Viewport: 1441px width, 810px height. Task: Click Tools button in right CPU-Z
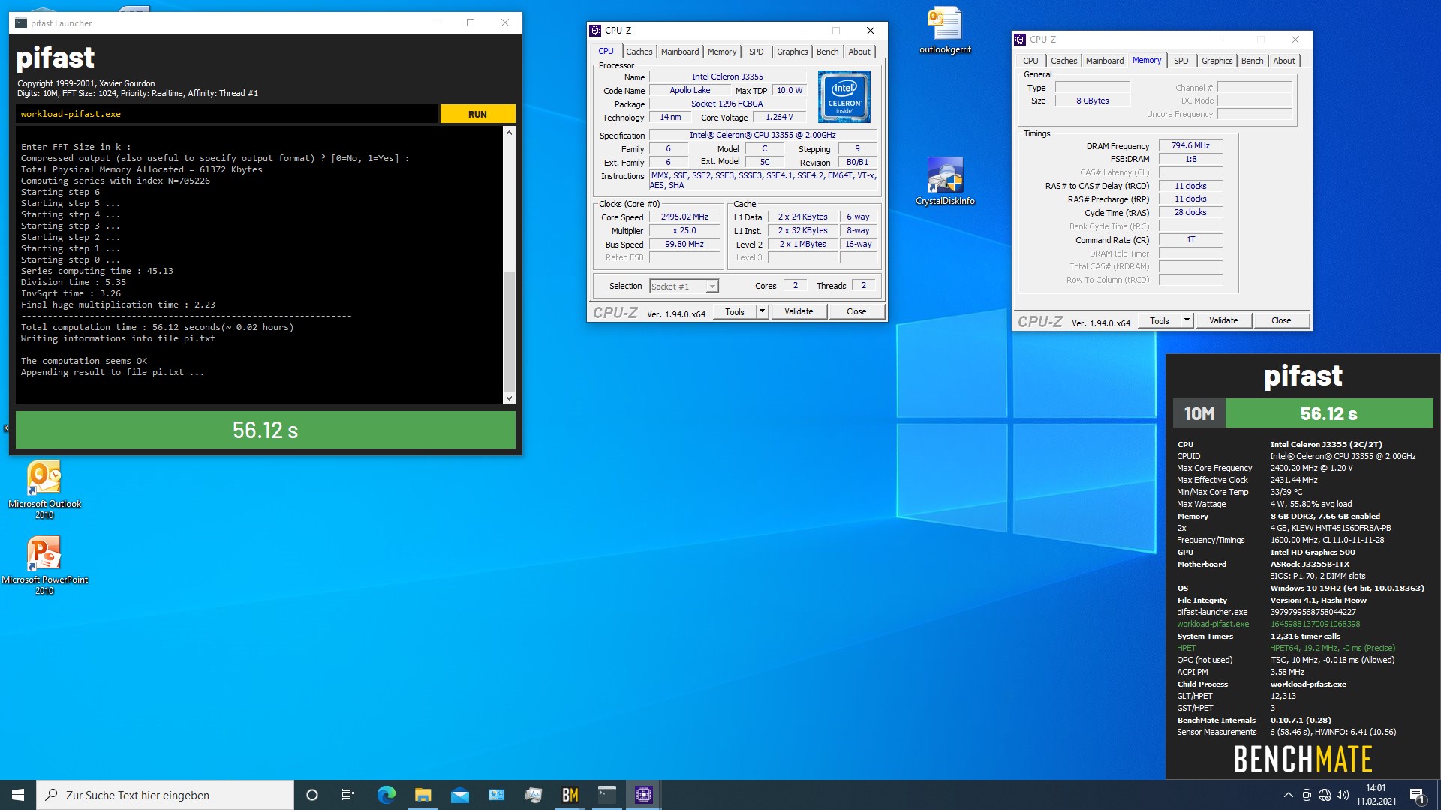coord(1160,320)
